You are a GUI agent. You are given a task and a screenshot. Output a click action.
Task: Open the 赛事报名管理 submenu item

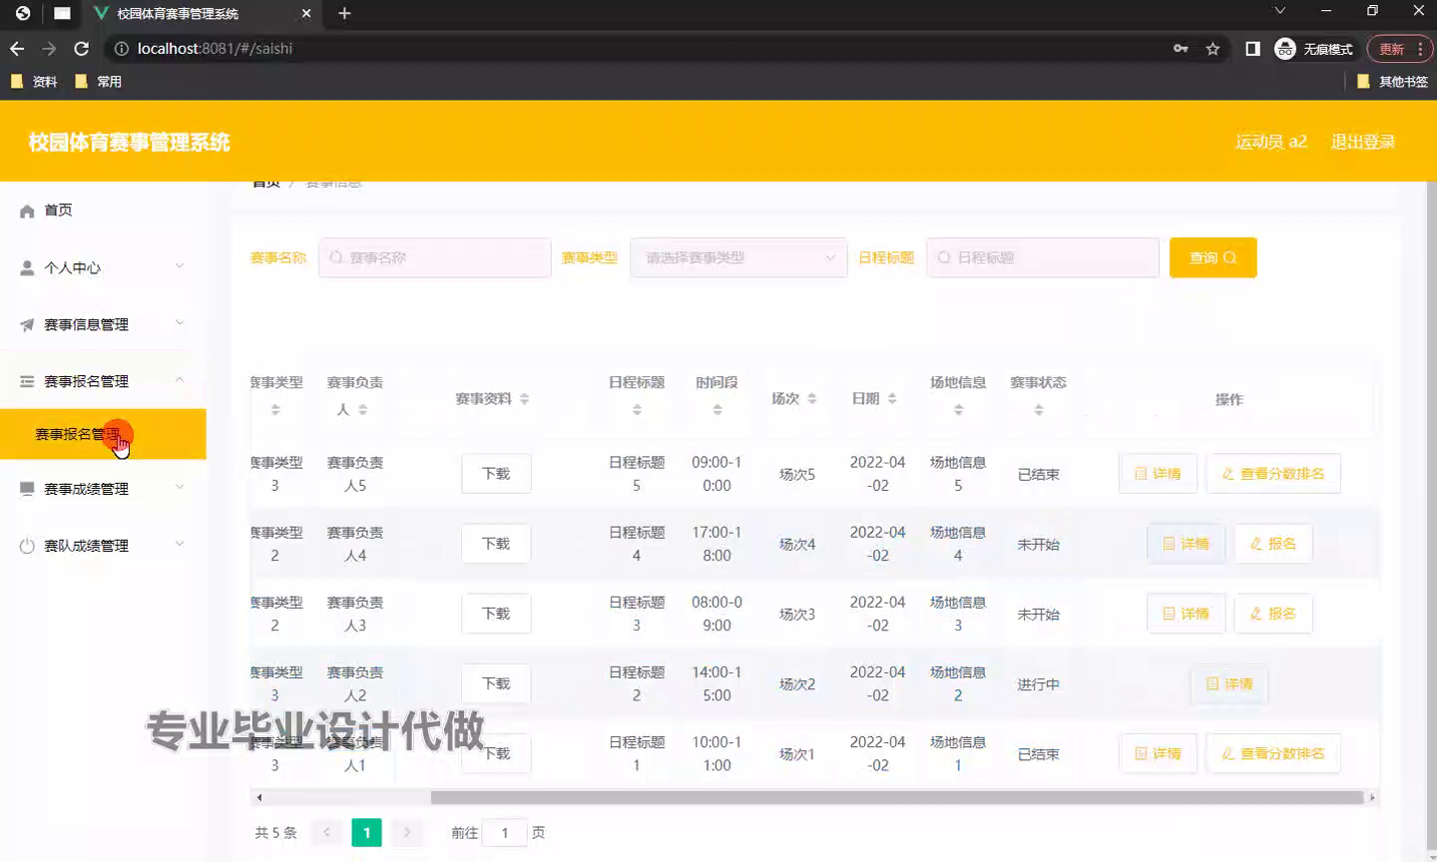[x=103, y=434]
